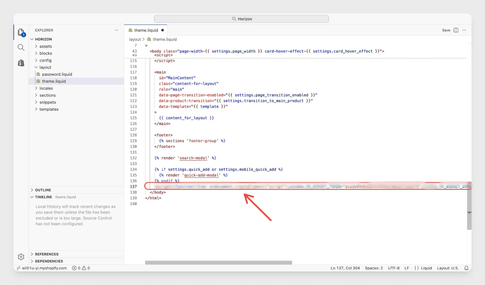Open editor more actions ellipsis

464,30
